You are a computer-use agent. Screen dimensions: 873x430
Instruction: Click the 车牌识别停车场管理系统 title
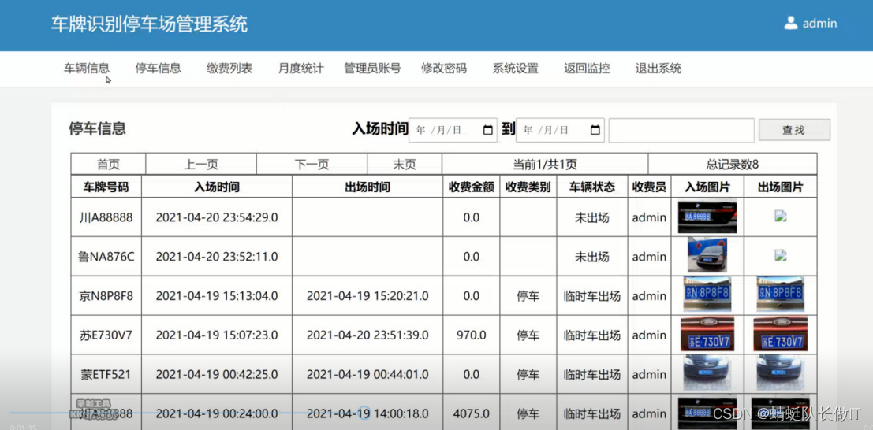tap(150, 24)
